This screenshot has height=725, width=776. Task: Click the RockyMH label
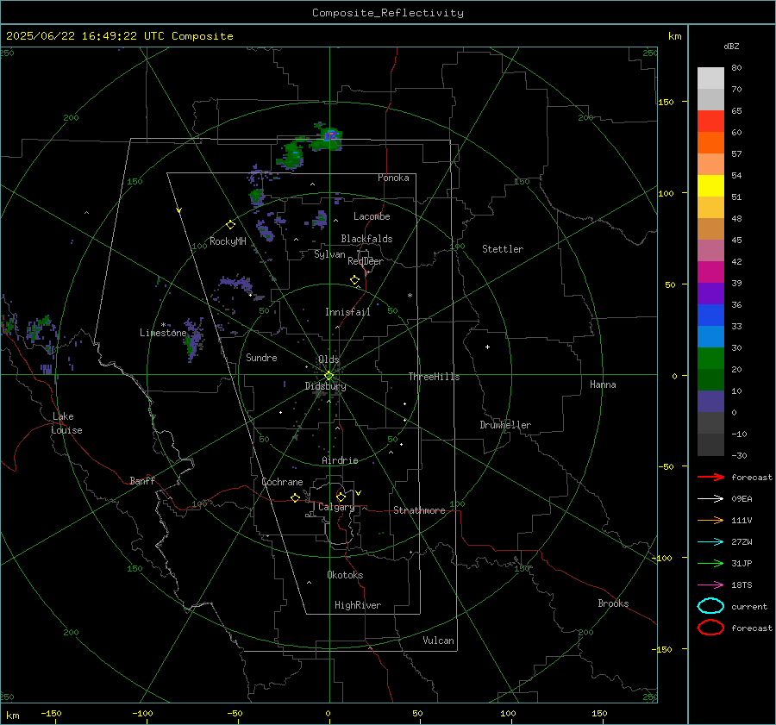[228, 241]
